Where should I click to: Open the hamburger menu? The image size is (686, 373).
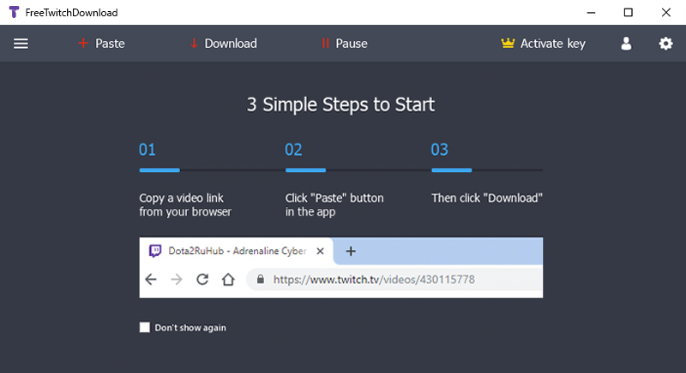[21, 44]
